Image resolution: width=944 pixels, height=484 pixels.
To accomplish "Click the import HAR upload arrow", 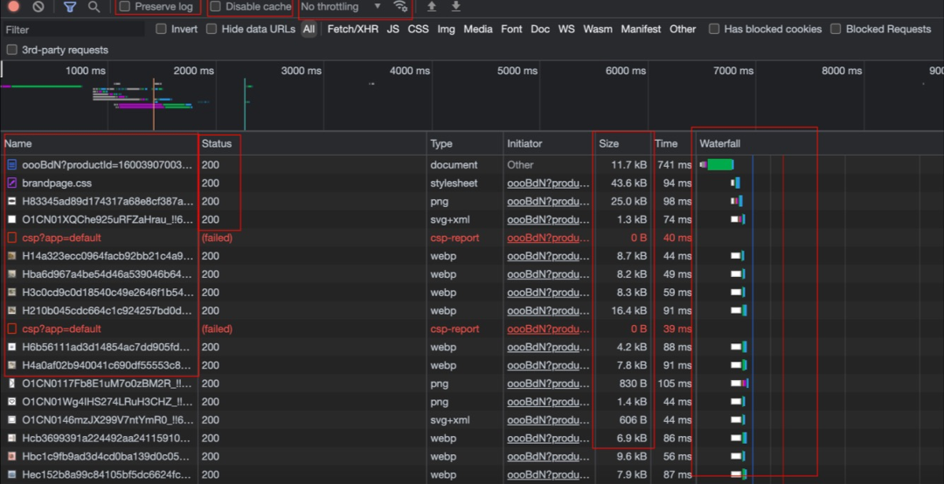I will coord(432,7).
